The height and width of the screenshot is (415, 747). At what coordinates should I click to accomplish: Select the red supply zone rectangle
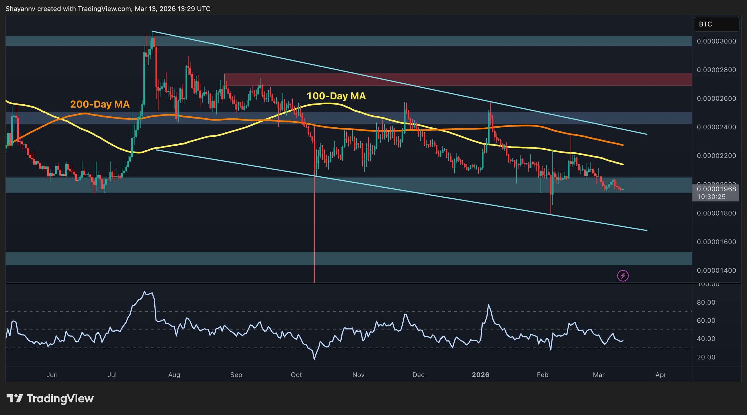(458, 80)
